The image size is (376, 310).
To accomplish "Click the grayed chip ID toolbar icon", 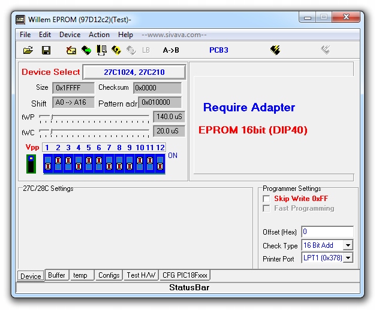I will 131,50.
